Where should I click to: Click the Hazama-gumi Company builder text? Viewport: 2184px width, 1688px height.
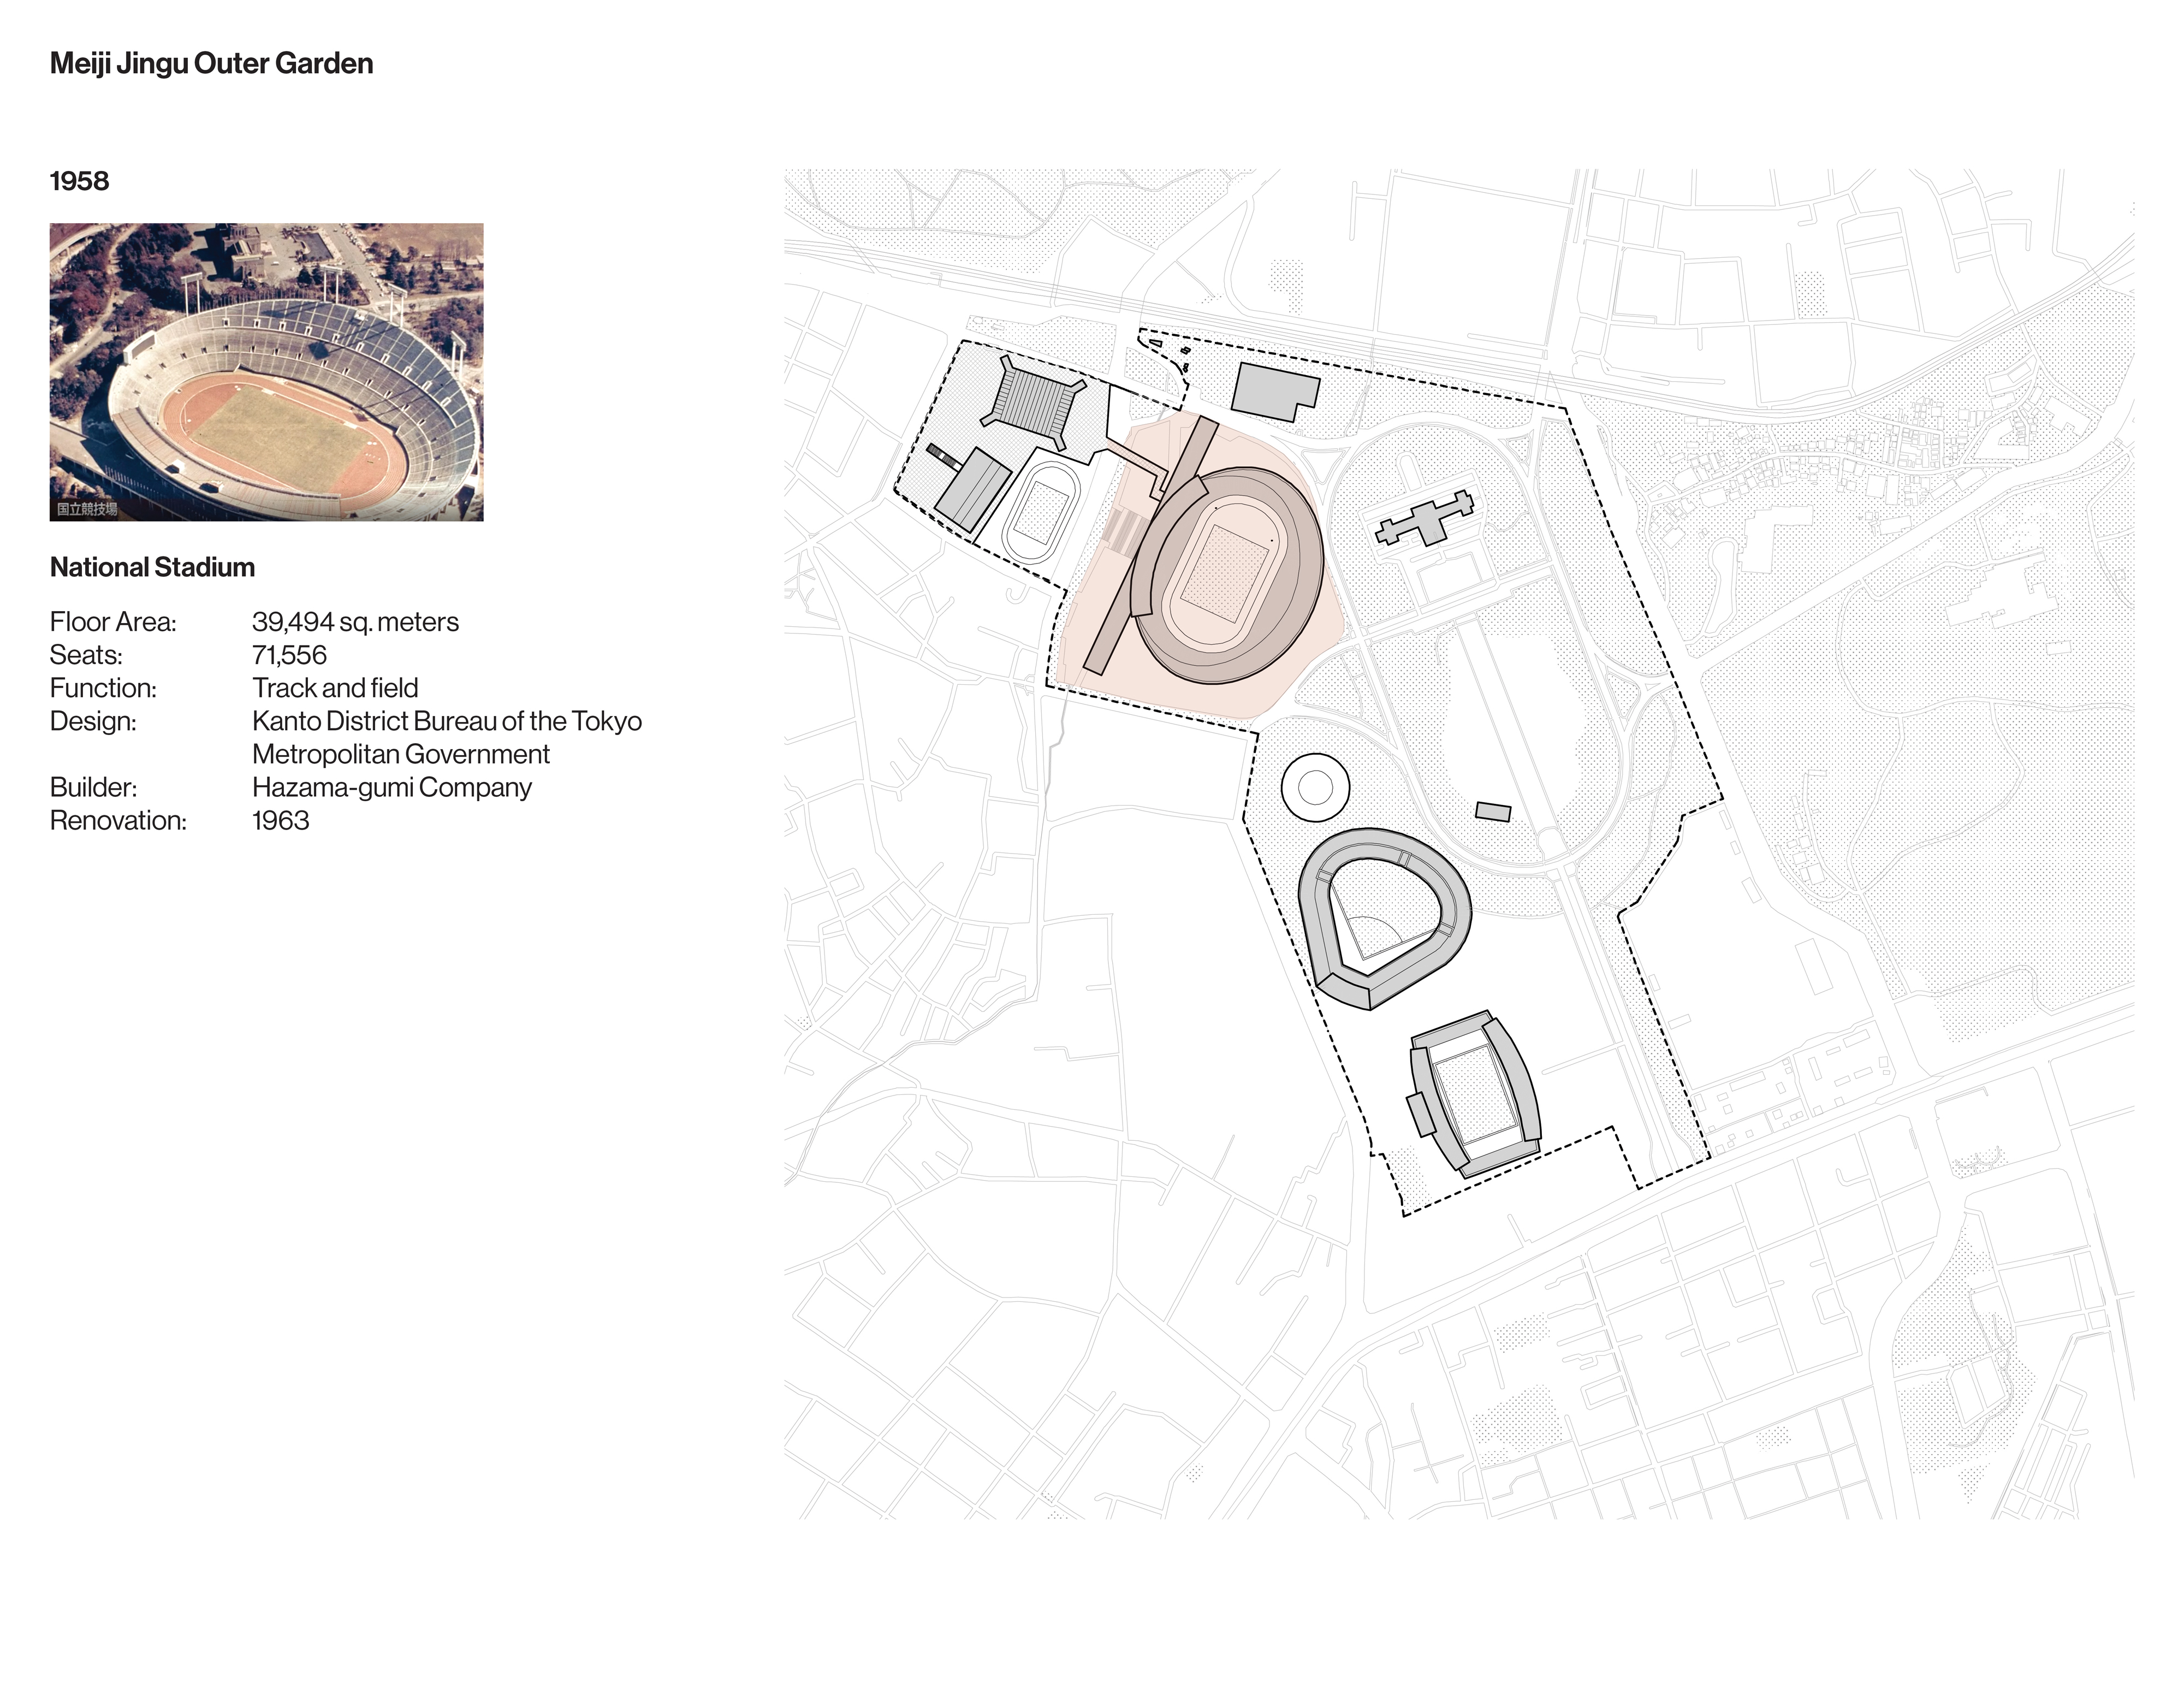[x=391, y=787]
